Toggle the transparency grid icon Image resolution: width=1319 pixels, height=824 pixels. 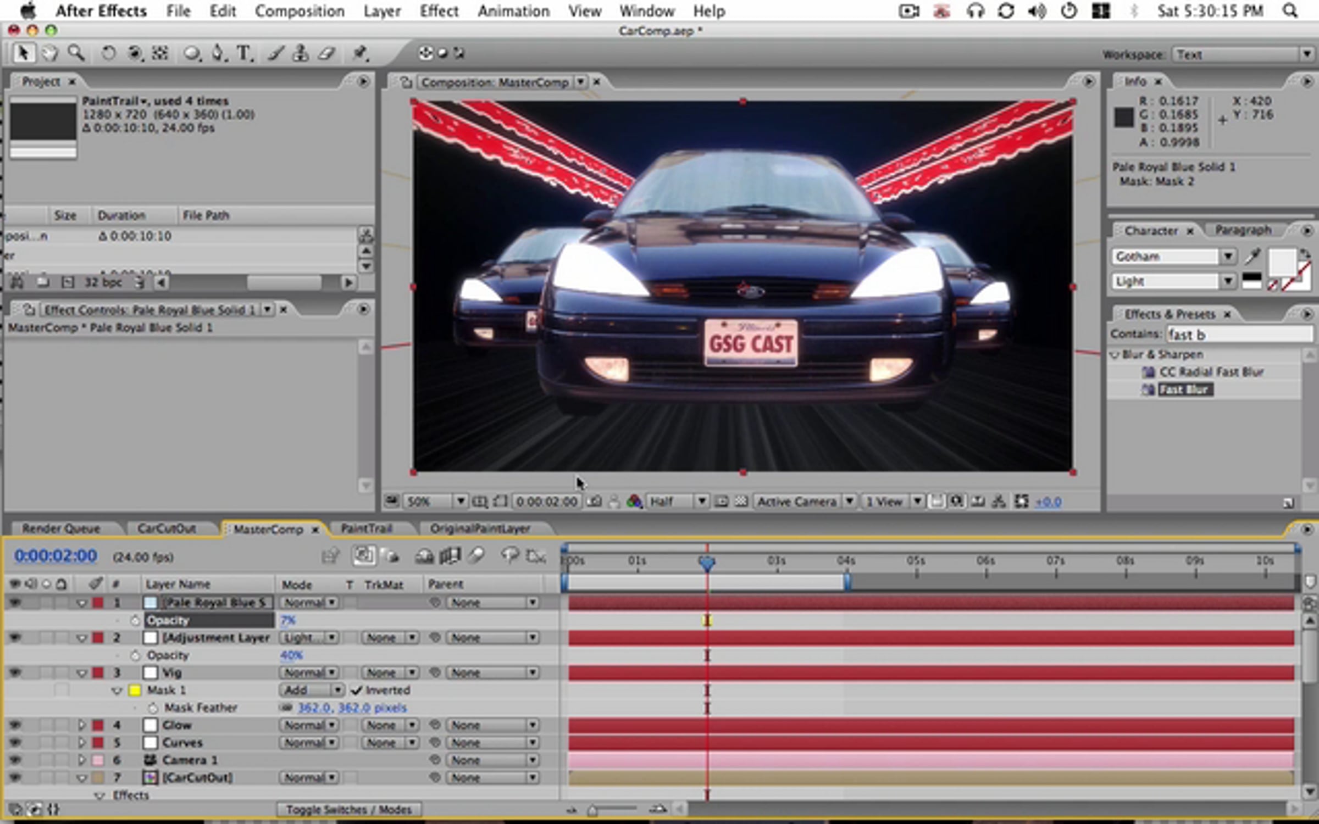(x=741, y=501)
